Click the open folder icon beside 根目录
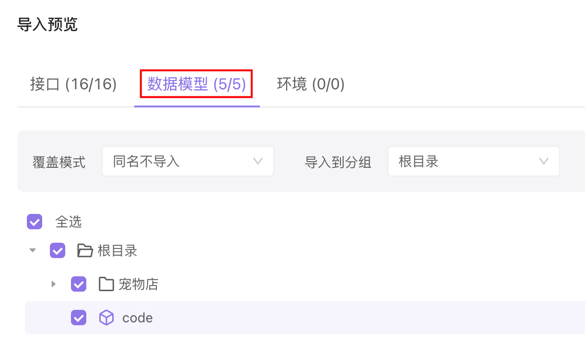Screen dimensions: 585x354 (x=85, y=250)
